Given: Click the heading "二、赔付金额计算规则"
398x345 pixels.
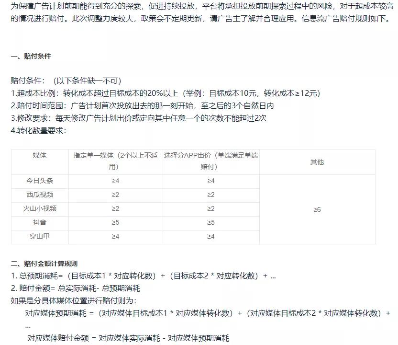Looking at the screenshot, I should click(x=44, y=264).
